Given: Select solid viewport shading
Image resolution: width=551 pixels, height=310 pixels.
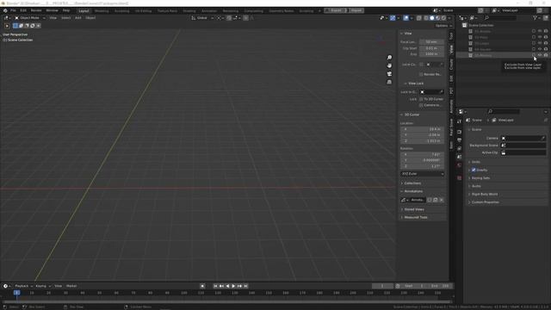Looking at the screenshot, I should point(432,18).
